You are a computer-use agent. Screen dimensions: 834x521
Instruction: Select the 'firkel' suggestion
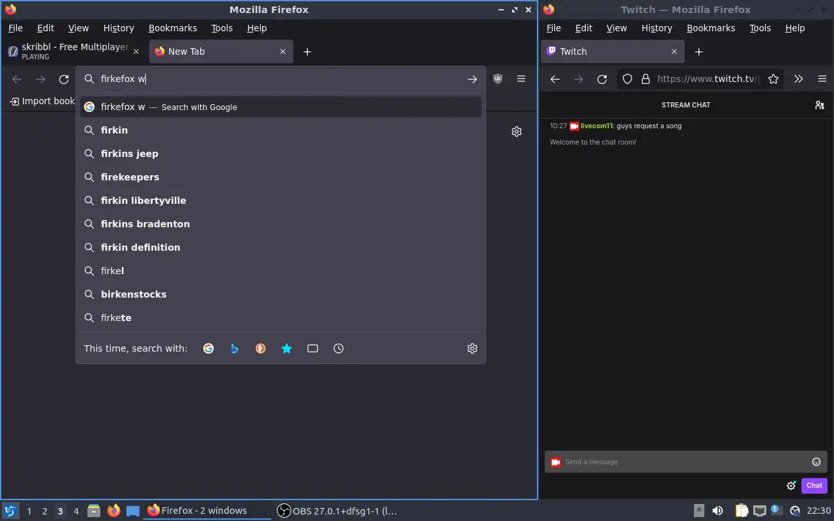point(281,271)
